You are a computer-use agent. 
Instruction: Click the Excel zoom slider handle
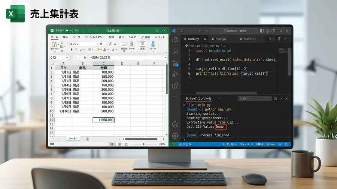(143, 144)
